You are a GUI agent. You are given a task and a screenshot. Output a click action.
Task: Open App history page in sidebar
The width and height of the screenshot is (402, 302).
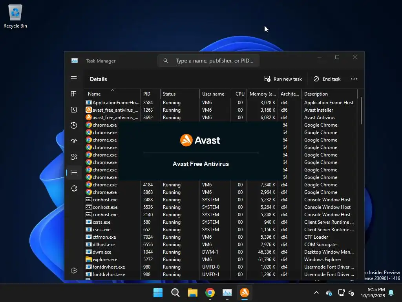coord(74,125)
